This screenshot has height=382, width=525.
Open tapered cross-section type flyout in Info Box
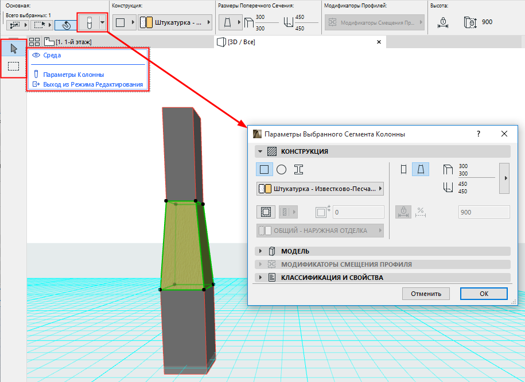click(230, 23)
